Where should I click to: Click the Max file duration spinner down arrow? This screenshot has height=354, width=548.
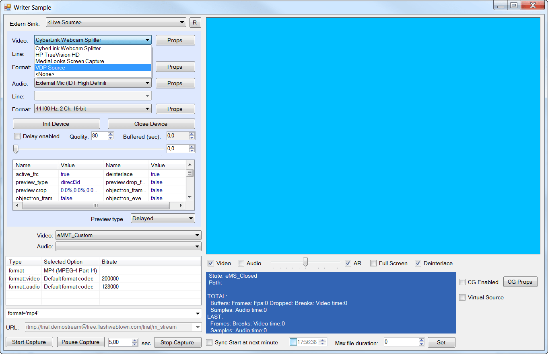point(421,344)
